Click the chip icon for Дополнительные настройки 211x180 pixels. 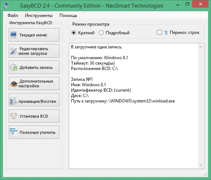(14, 84)
